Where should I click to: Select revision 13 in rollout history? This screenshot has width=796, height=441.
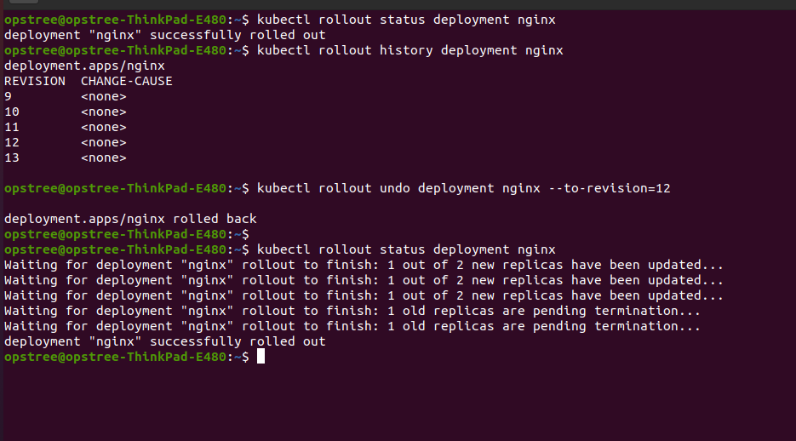click(12, 157)
